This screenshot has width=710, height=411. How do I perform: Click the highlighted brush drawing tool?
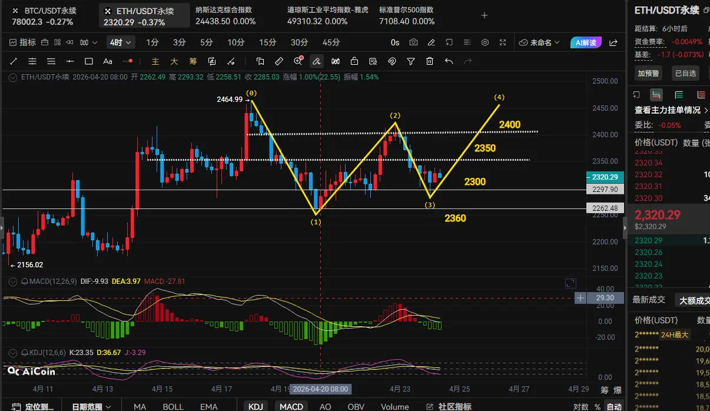pyautogui.click(x=317, y=61)
